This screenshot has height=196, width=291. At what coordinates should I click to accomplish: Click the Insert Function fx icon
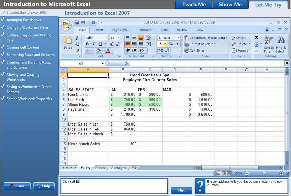(127, 63)
